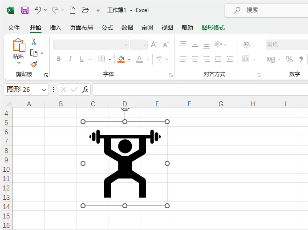Click the Redo arrow icon

[x=55, y=10]
